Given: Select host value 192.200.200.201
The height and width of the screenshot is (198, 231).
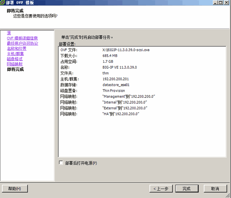Looking at the screenshot, I should point(115,79).
